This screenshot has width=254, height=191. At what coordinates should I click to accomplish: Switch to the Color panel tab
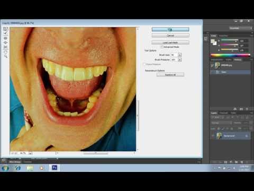214,36
